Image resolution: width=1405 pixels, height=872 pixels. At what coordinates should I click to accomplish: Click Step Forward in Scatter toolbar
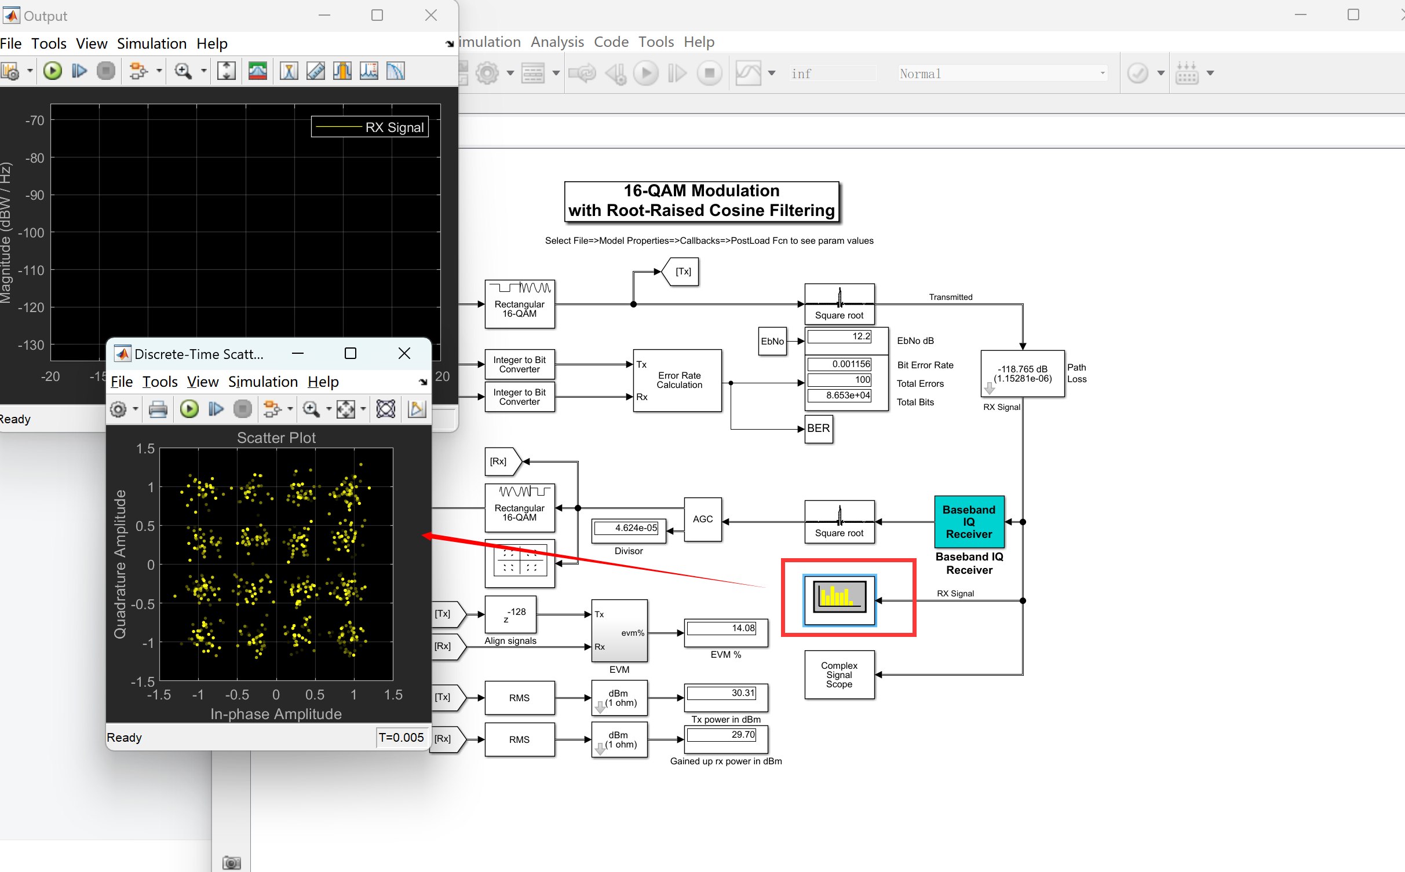pyautogui.click(x=216, y=409)
